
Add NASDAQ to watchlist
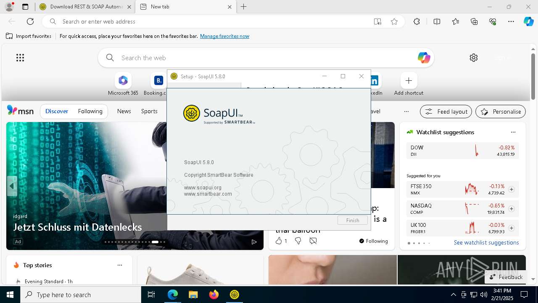tap(512, 209)
